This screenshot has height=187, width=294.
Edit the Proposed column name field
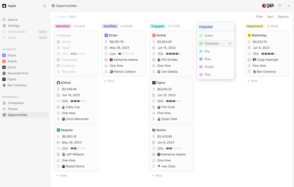coord(216,27)
